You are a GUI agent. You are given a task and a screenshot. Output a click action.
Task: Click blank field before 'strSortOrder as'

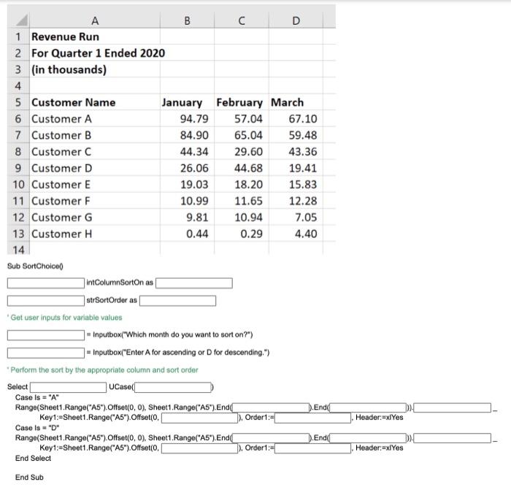coord(45,301)
